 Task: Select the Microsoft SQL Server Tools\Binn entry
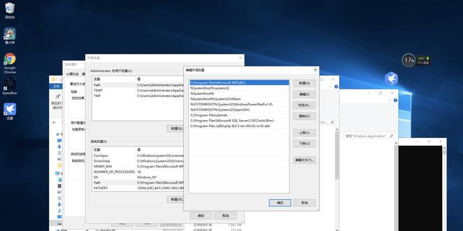point(239,121)
